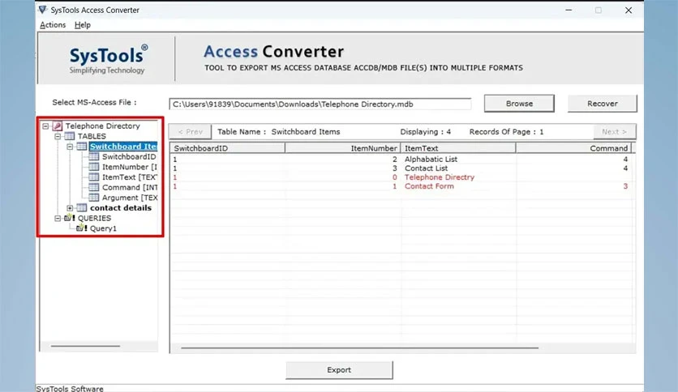Click the data grid horizontal scrollbar
This screenshot has height=392, width=678.
coord(360,347)
